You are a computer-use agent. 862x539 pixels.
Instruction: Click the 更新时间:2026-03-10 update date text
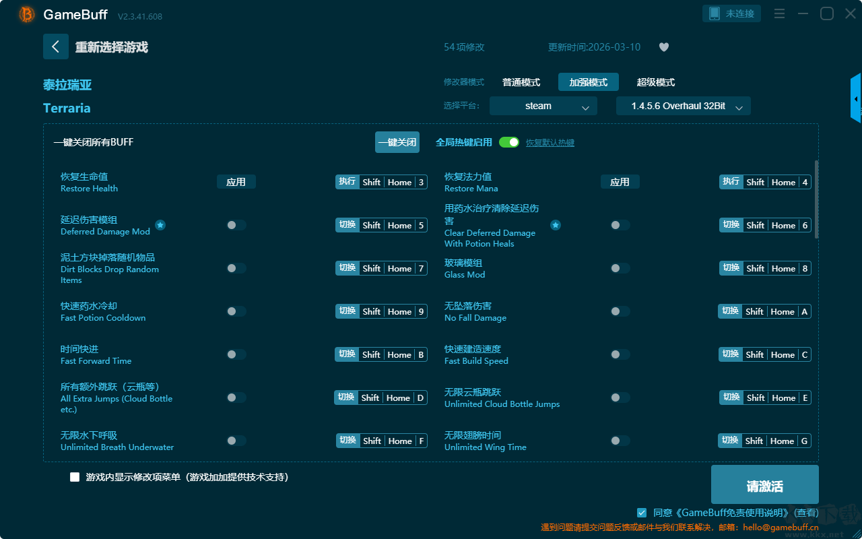595,47
